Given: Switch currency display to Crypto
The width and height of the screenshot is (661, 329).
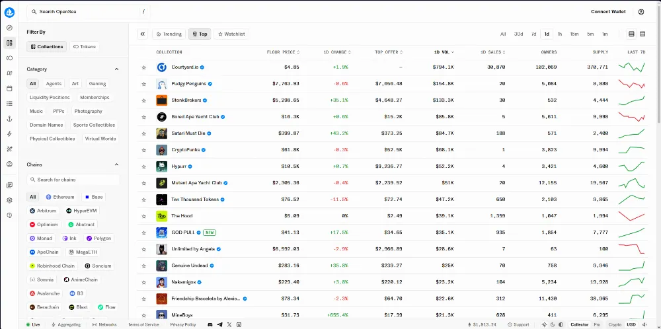Looking at the screenshot, I should click(x=615, y=325).
